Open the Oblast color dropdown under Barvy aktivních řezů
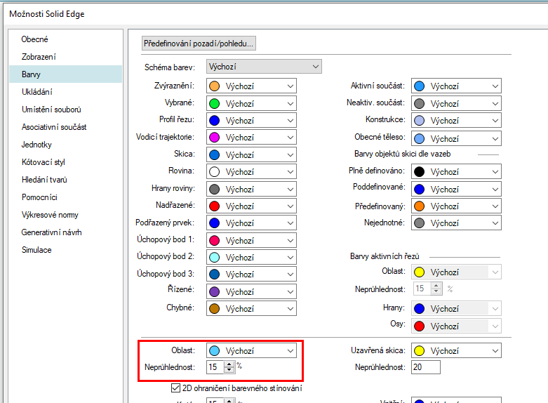 click(x=456, y=272)
